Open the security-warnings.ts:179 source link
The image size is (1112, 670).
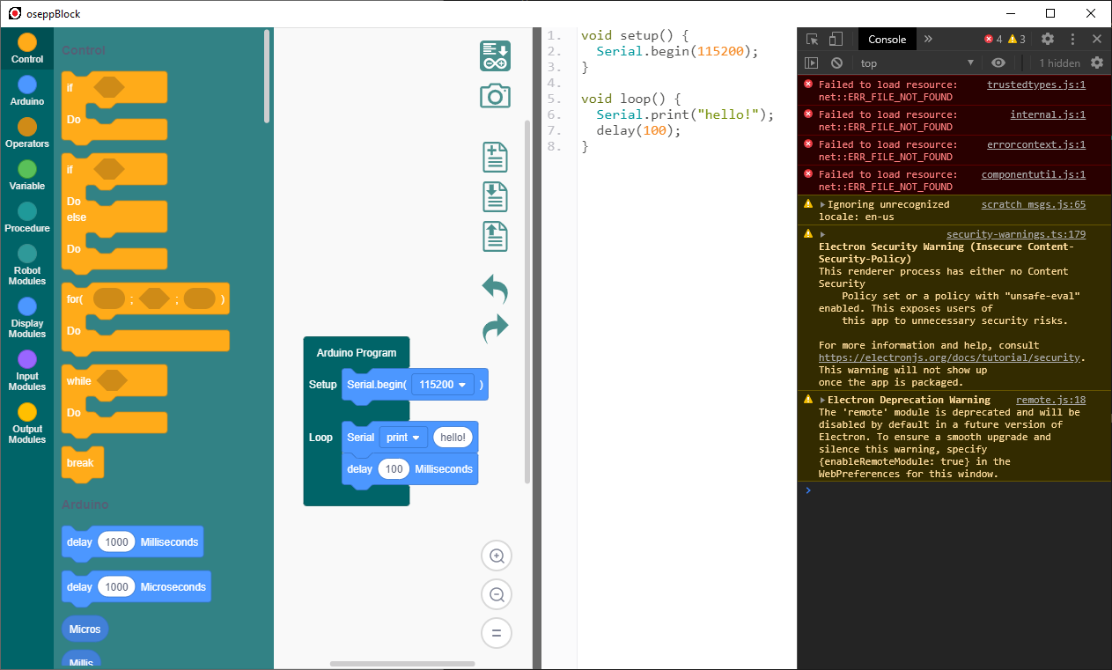tap(1016, 234)
